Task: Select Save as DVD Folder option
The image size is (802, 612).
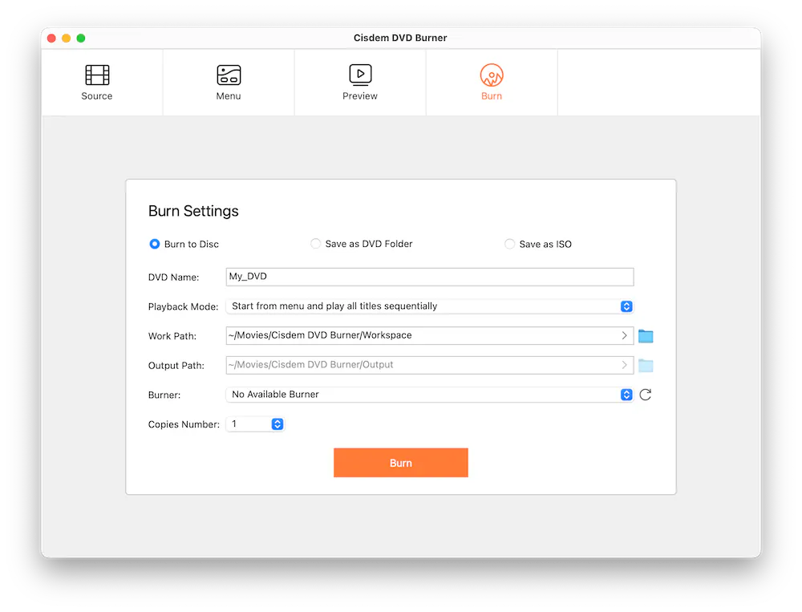Action: coord(315,244)
